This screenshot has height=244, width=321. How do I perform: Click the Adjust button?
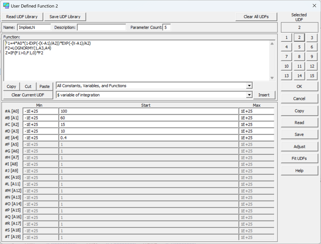click(299, 147)
